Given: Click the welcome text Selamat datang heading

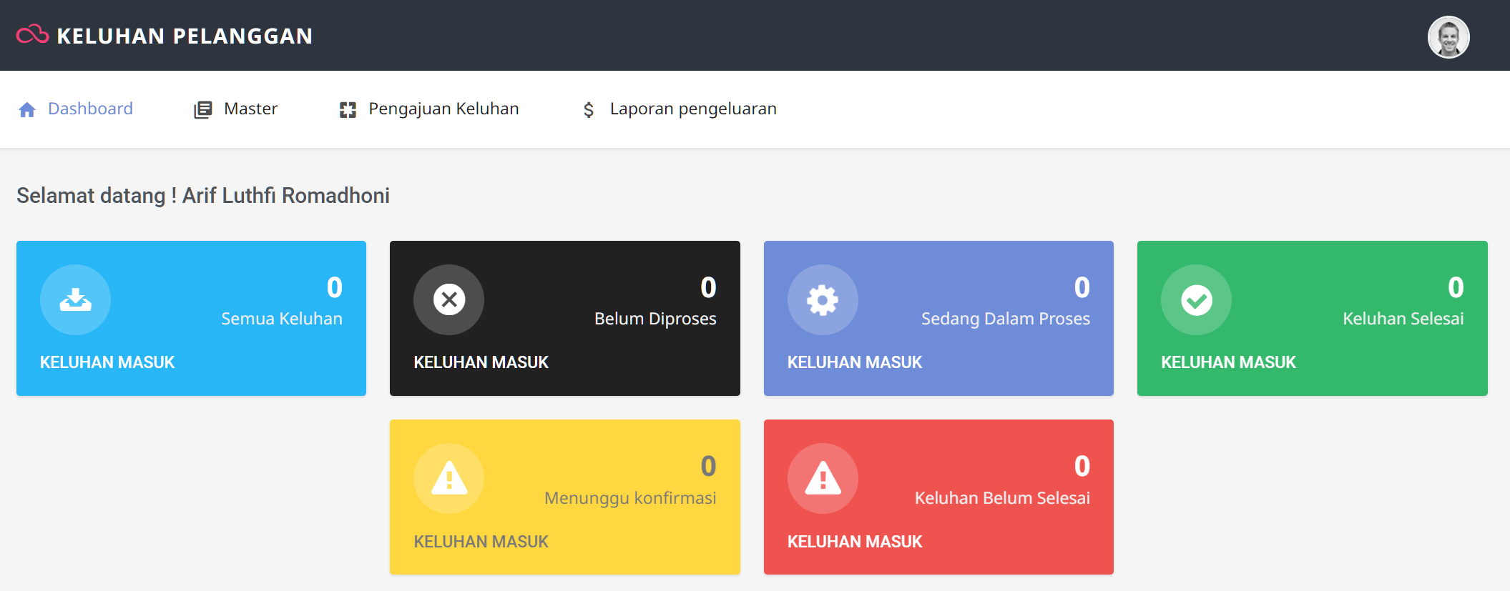Looking at the screenshot, I should (203, 196).
